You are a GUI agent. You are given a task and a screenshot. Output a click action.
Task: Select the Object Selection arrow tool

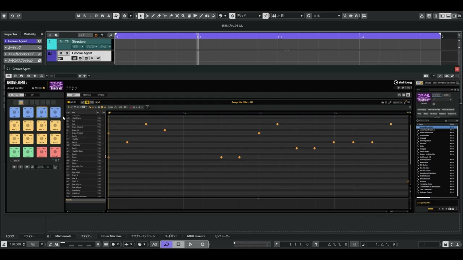[x=141, y=16]
